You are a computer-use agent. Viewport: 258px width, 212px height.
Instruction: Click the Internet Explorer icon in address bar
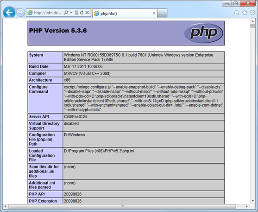tap(30, 13)
